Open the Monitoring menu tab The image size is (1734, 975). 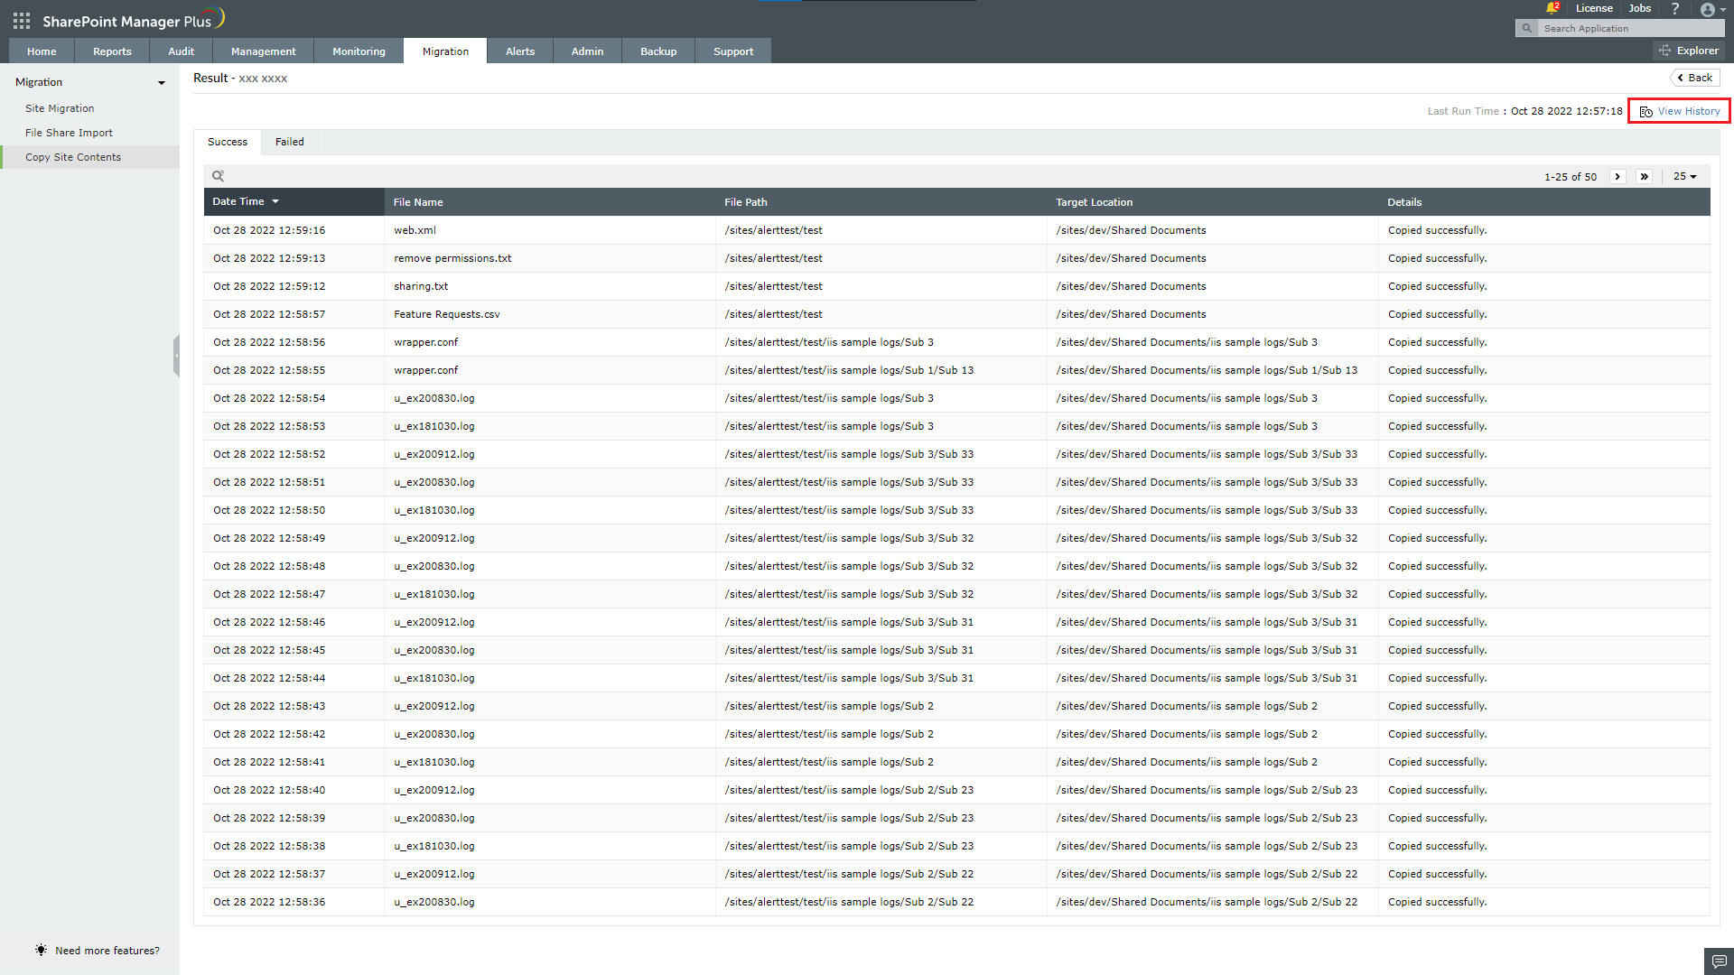[358, 51]
